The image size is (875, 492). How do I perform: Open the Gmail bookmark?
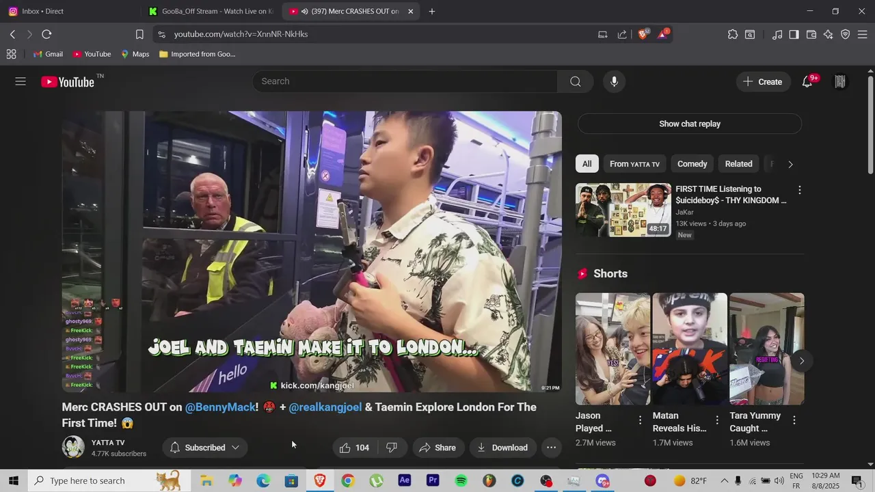(x=48, y=54)
